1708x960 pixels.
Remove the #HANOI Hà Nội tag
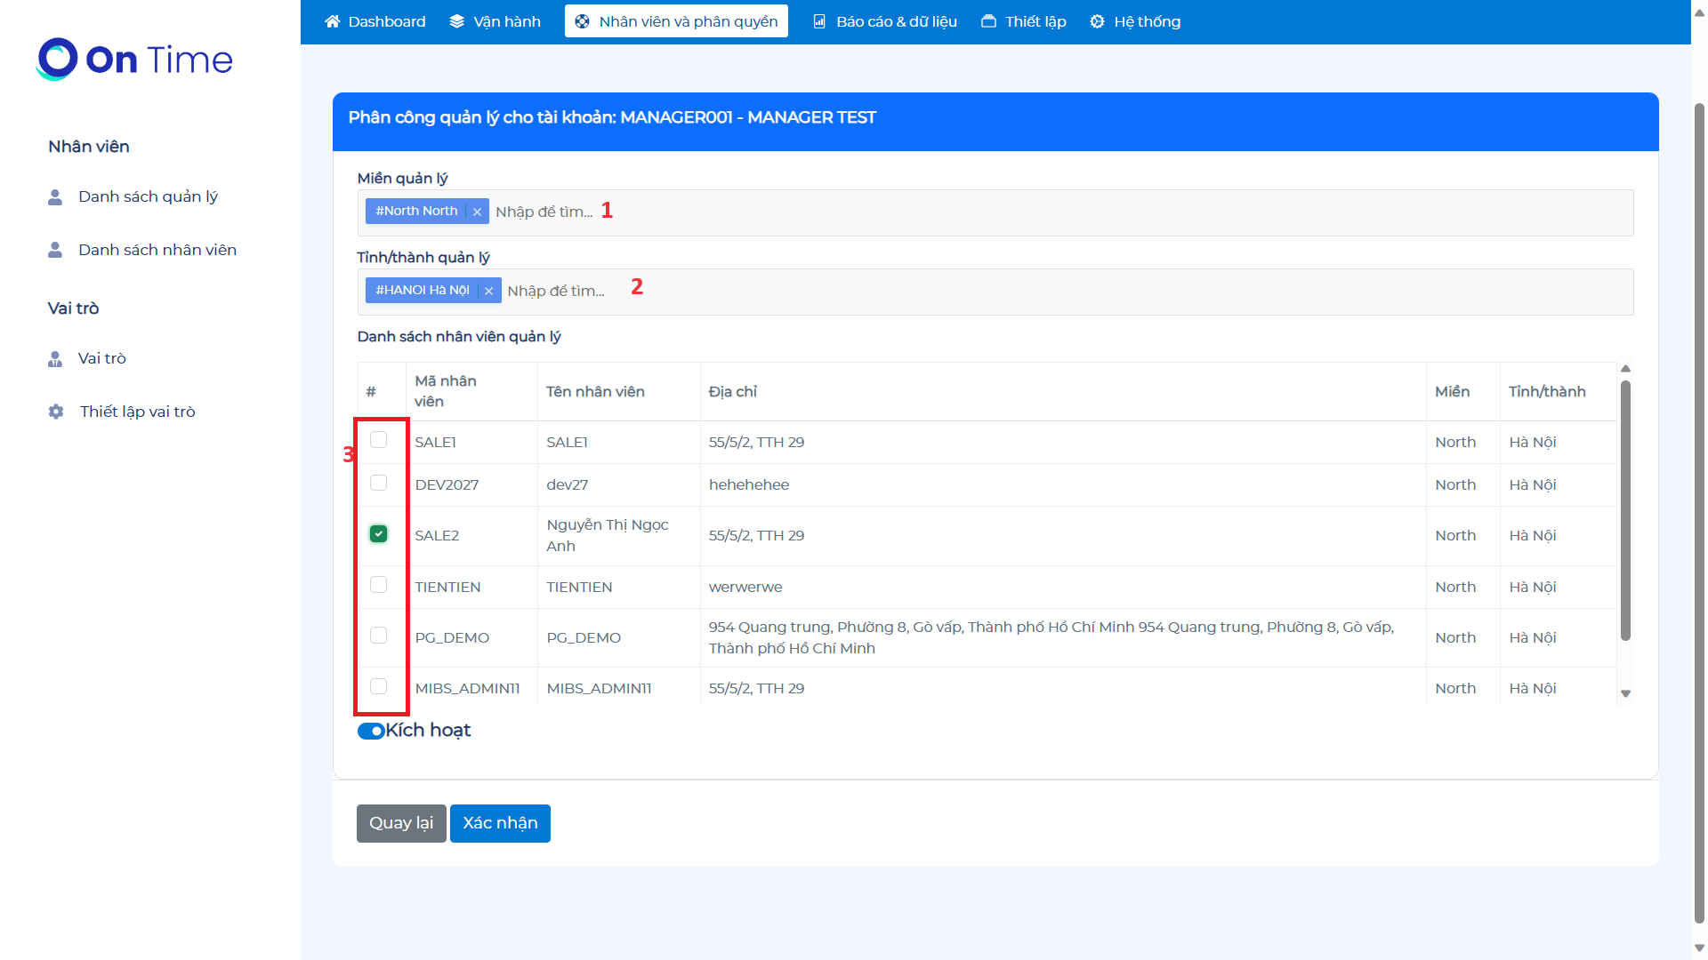coord(488,291)
